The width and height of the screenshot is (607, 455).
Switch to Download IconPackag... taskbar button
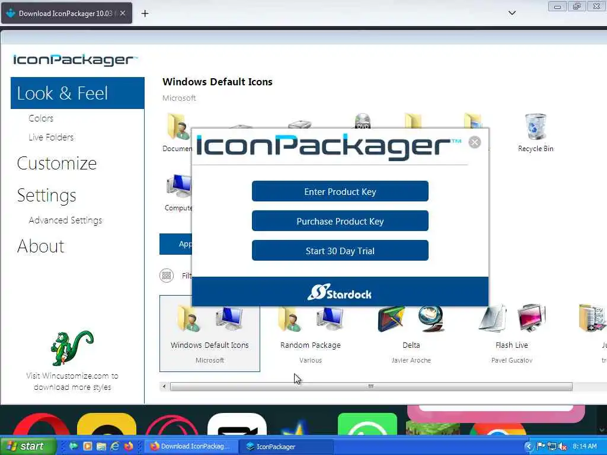pos(191,446)
